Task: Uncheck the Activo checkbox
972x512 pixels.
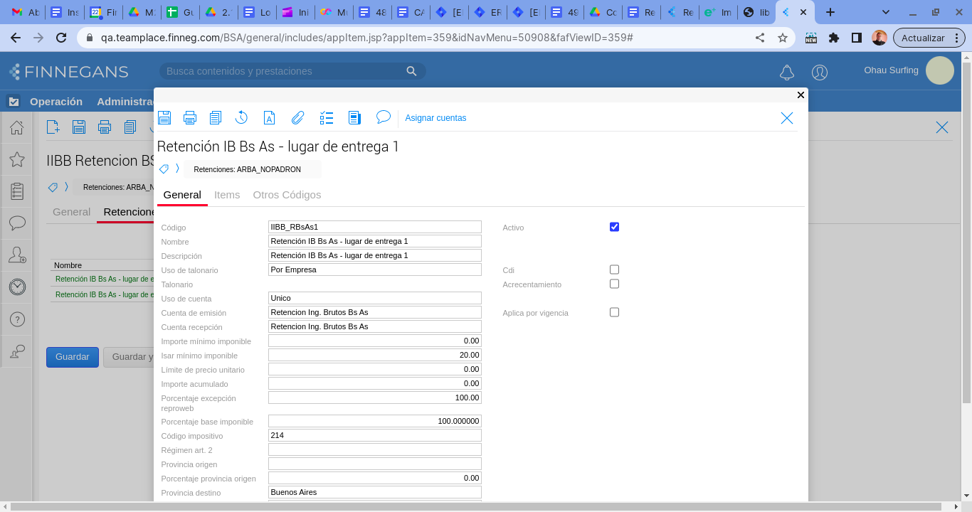Action: (x=614, y=227)
